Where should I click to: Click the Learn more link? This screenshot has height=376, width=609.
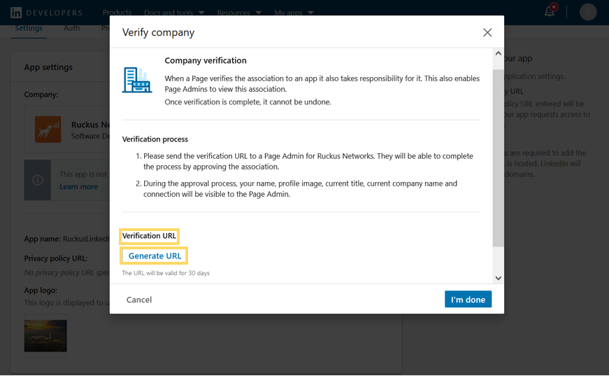78,187
